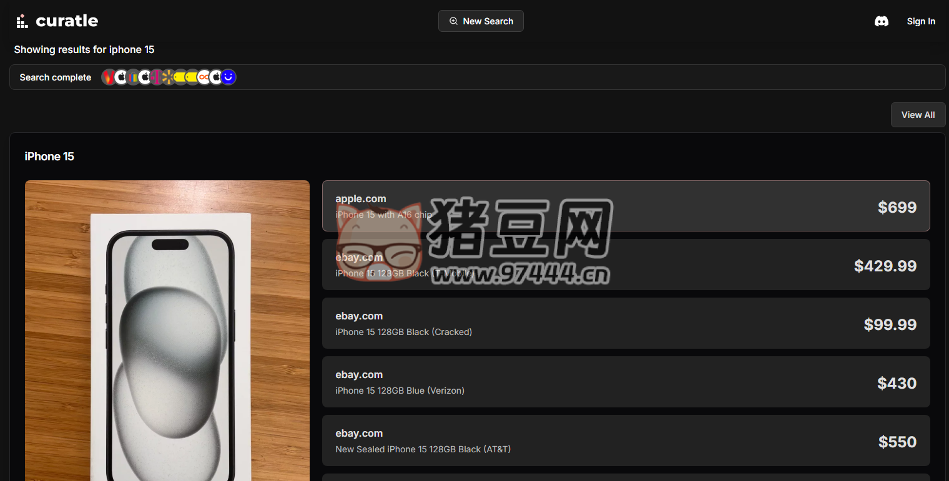The height and width of the screenshot is (481, 949).
Task: Select the leftmost yellow price tag icon
Action: coord(180,77)
